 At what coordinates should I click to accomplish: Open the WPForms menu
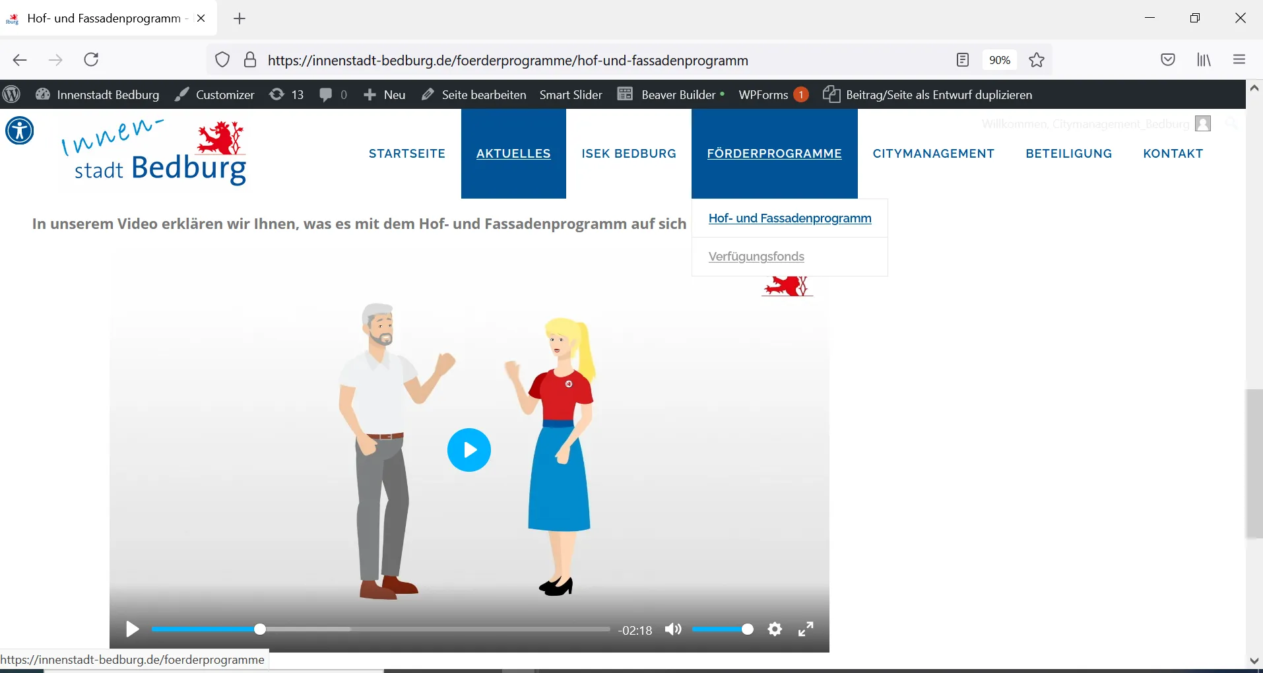773,95
